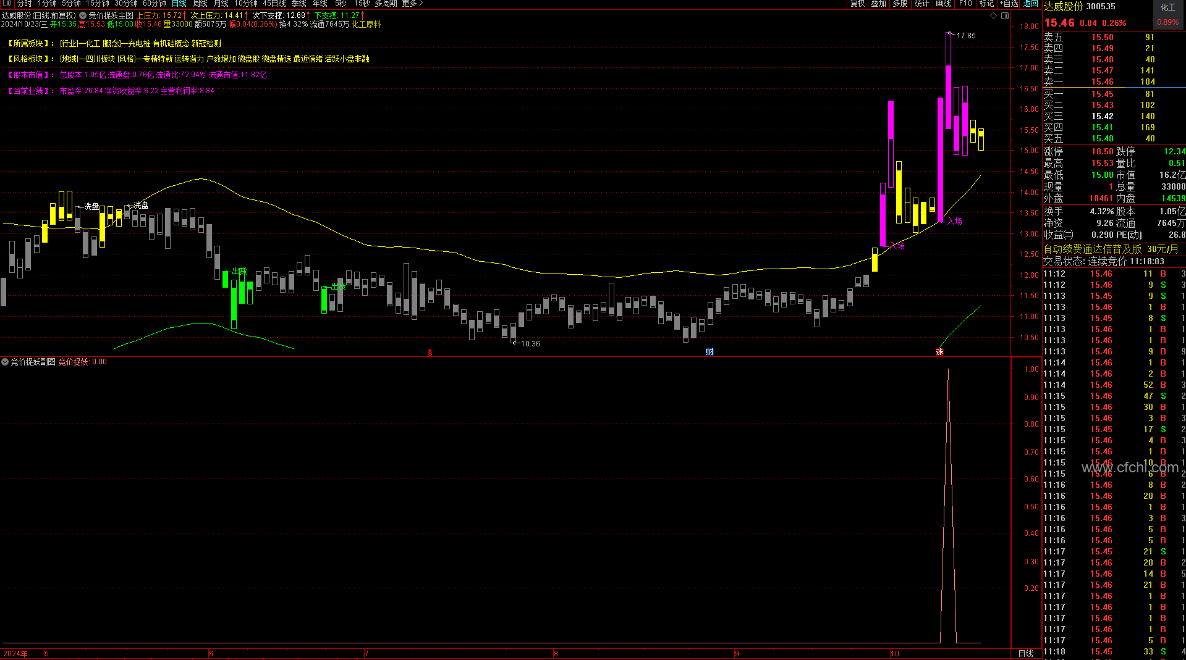Open the F10 company info

coord(965,4)
